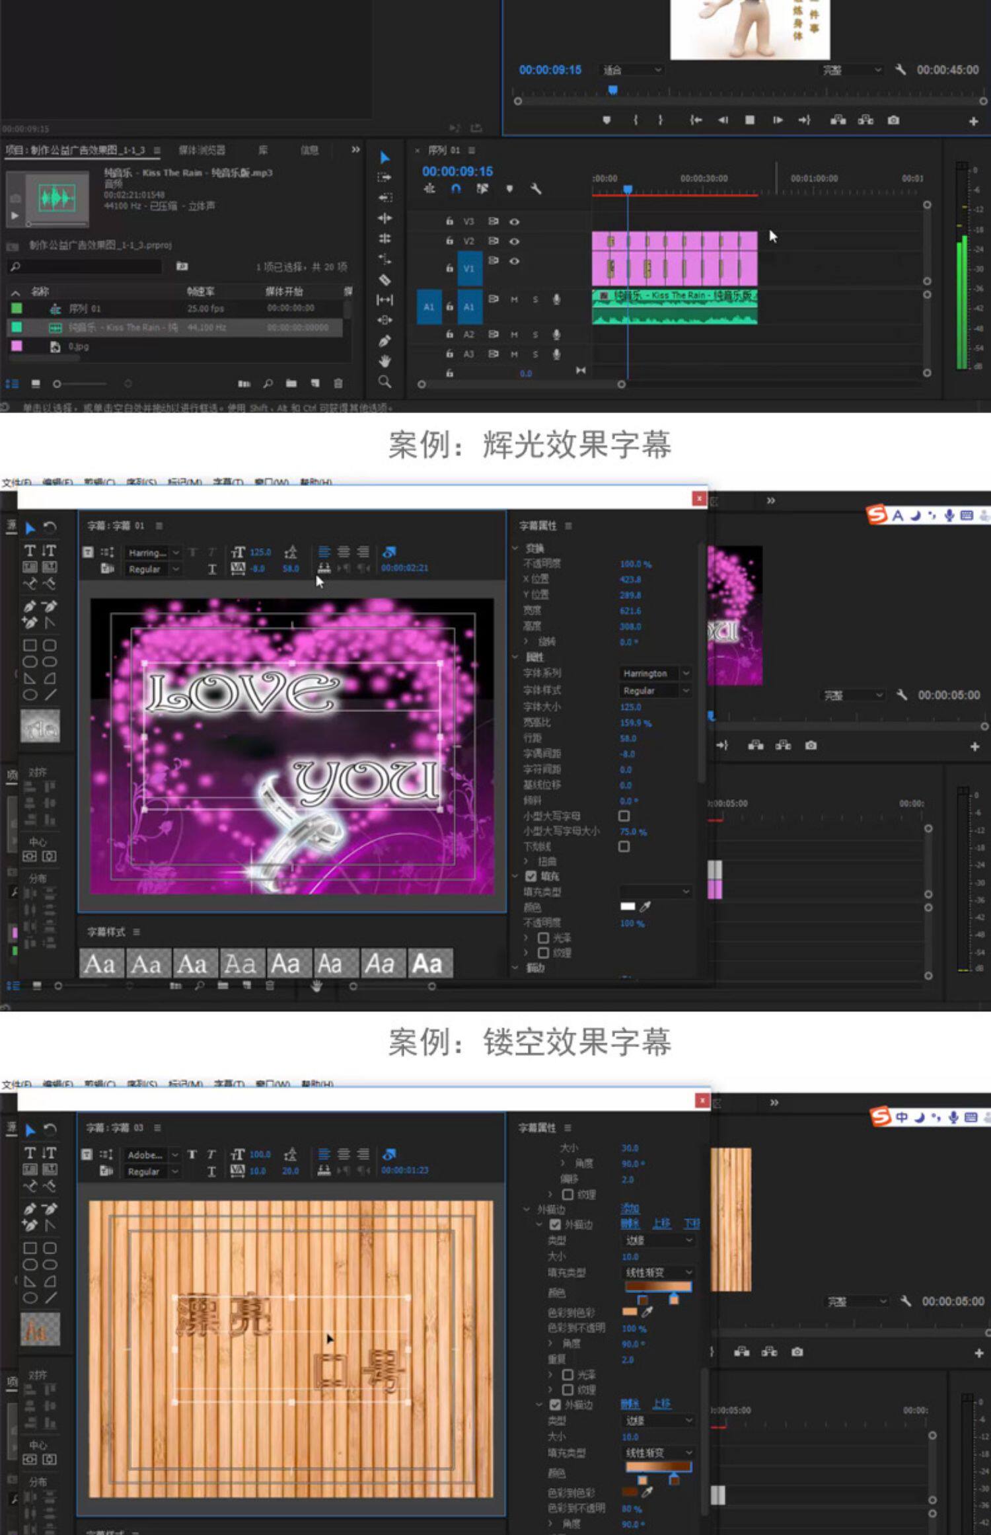
Task: Open the 填充类型 dropdown in 字幕 01
Action: click(655, 892)
